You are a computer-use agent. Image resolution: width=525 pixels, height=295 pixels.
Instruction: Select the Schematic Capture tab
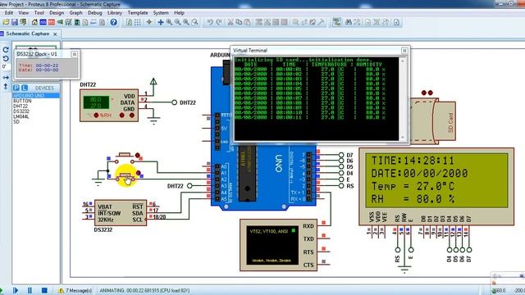pyautogui.click(x=27, y=34)
